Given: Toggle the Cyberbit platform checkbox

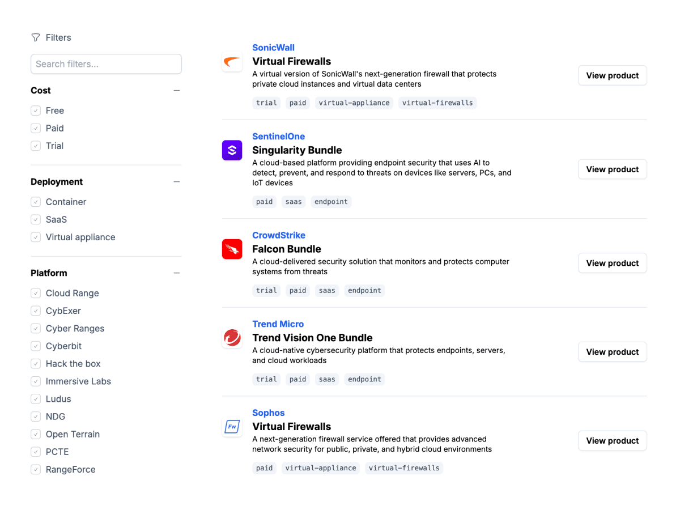Looking at the screenshot, I should coord(36,346).
